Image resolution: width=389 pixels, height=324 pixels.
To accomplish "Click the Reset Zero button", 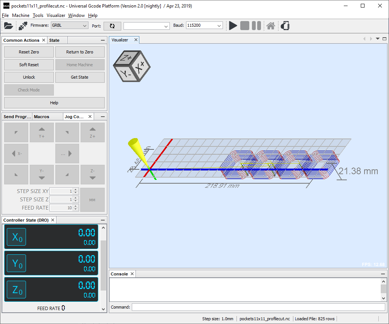I will point(29,52).
